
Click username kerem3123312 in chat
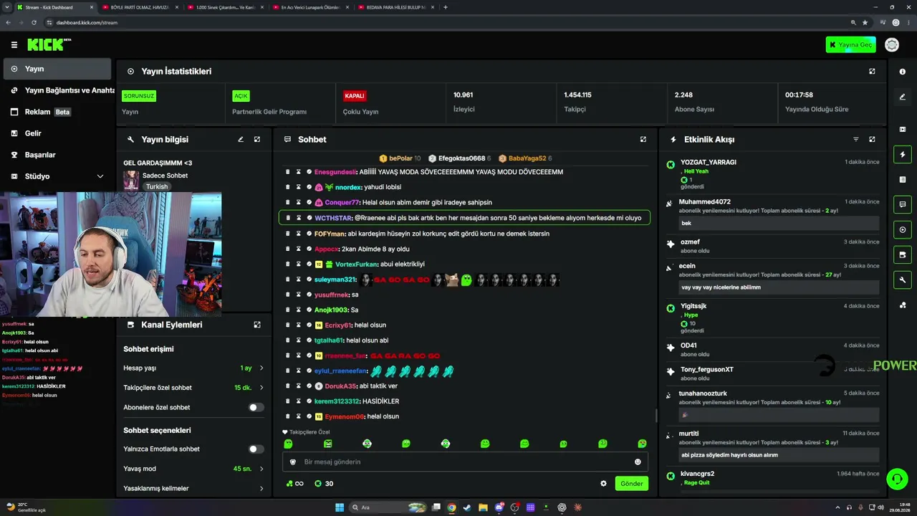click(x=337, y=401)
